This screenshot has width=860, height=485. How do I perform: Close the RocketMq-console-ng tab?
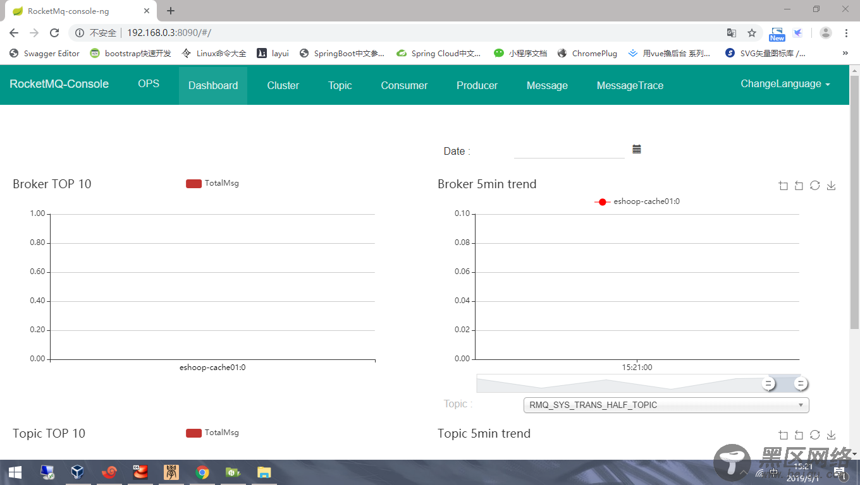(146, 11)
